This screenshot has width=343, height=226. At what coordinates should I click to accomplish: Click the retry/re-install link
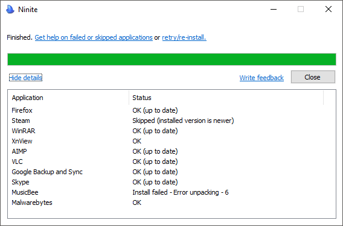coord(184,37)
